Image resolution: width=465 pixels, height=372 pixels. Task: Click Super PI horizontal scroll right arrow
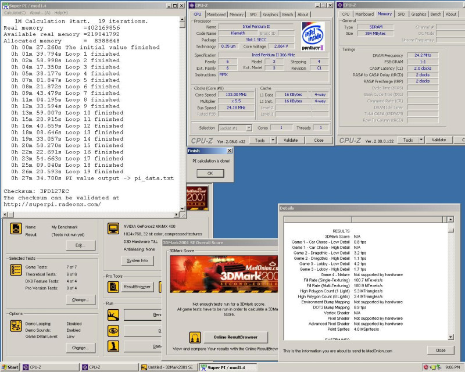coord(177,214)
